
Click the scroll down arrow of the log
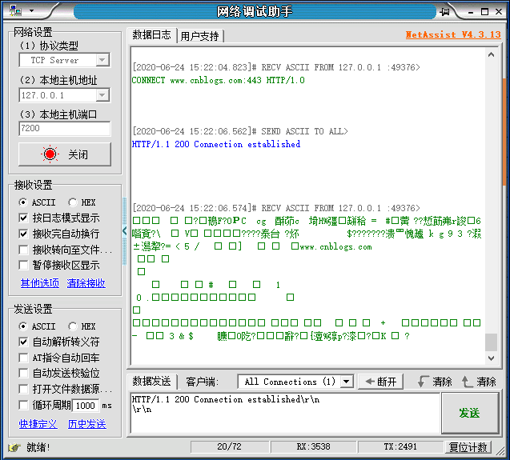click(x=491, y=358)
